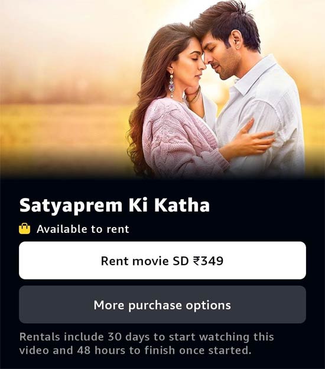Click the word 'Katha' in the title
This screenshot has width=325, height=369.
point(182,205)
